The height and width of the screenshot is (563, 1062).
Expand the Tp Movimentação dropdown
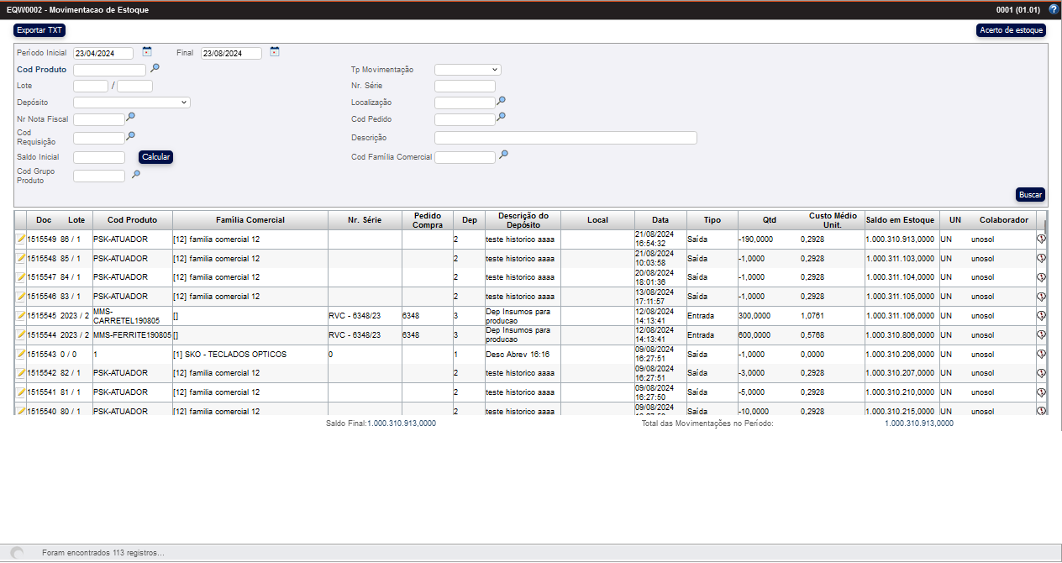(x=467, y=70)
